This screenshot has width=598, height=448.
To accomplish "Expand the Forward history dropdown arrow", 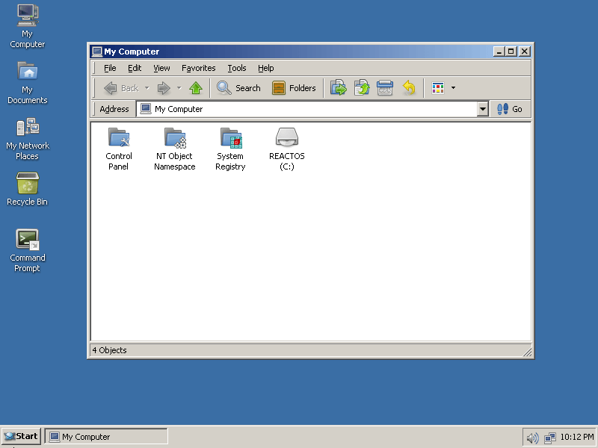I will click(x=179, y=88).
